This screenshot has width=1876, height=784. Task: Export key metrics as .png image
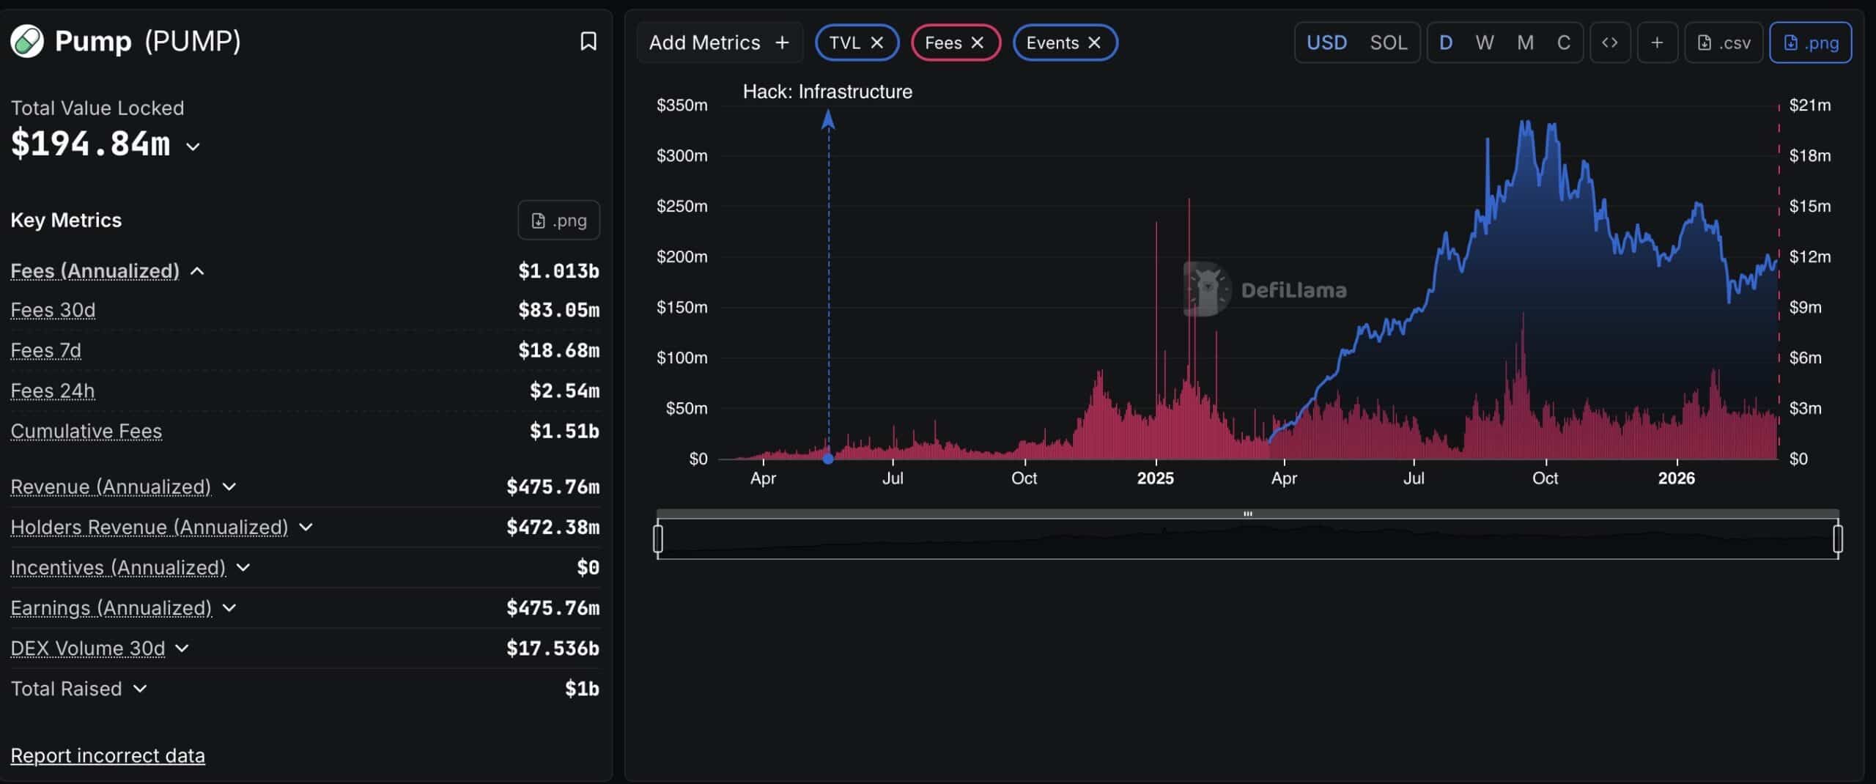(x=558, y=219)
